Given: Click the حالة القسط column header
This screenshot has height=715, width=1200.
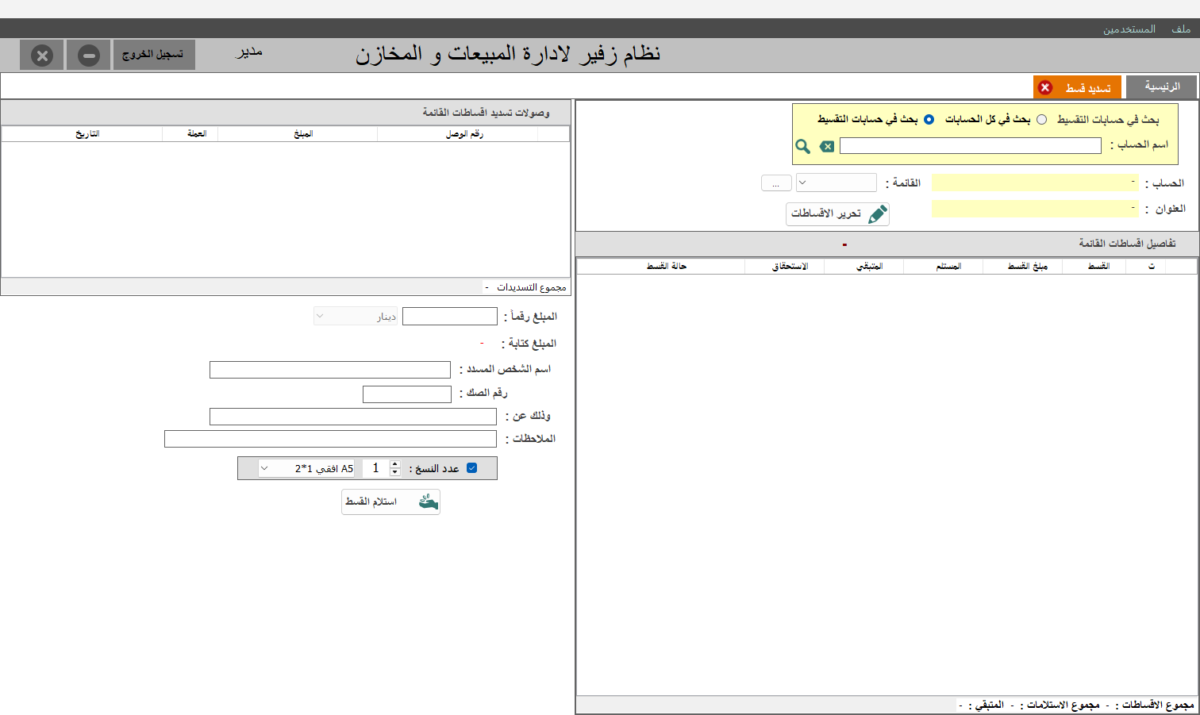Looking at the screenshot, I should click(x=666, y=267).
